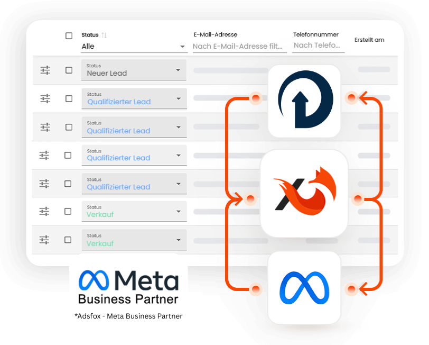Click the orange connector dot left of Meta tile
Screen dimensions: 429x345
tap(256, 289)
